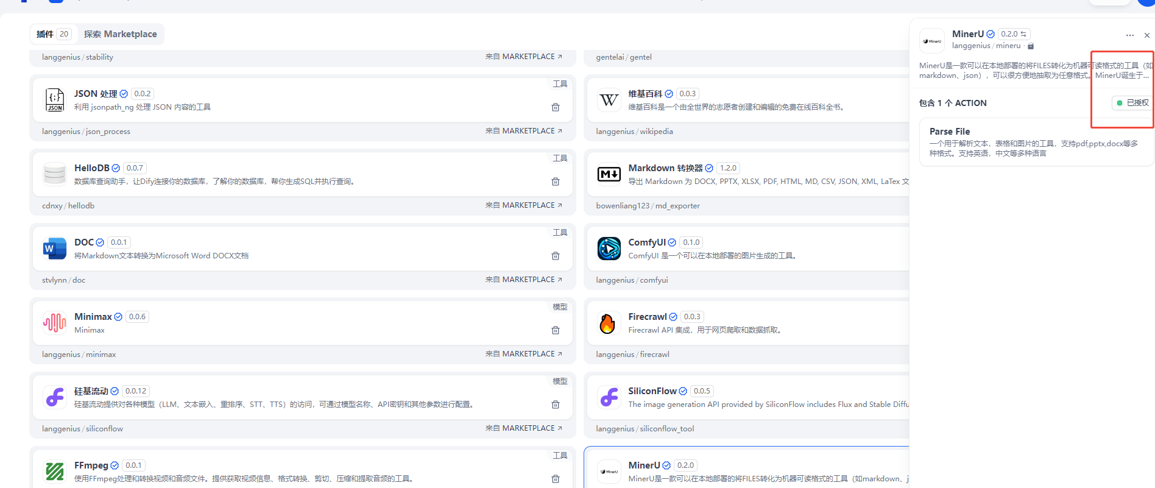Click the langgenius / siliconflow path text
This screenshot has width=1155, height=488.
[82, 429]
